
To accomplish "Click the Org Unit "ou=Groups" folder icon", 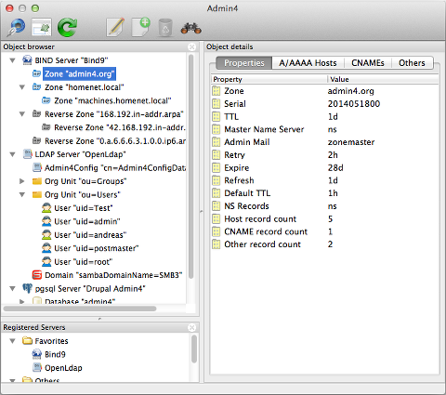I will click(37, 181).
